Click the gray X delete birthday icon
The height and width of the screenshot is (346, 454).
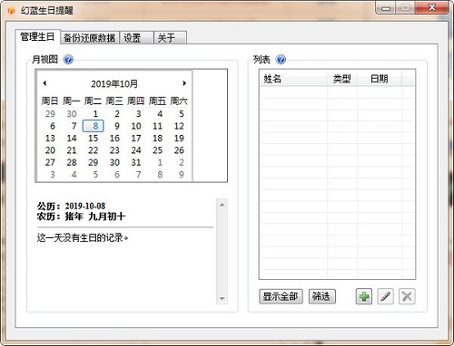point(407,296)
